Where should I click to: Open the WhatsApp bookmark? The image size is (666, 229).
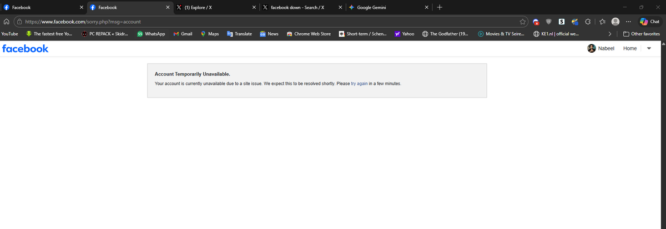click(x=150, y=34)
